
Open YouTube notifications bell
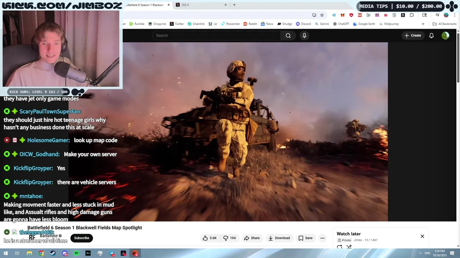432,35
